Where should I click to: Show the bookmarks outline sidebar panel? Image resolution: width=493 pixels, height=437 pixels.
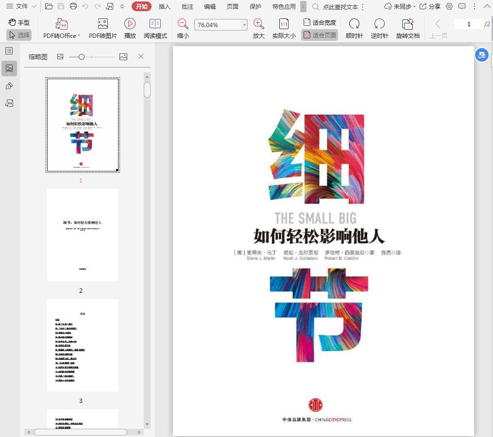(9, 51)
